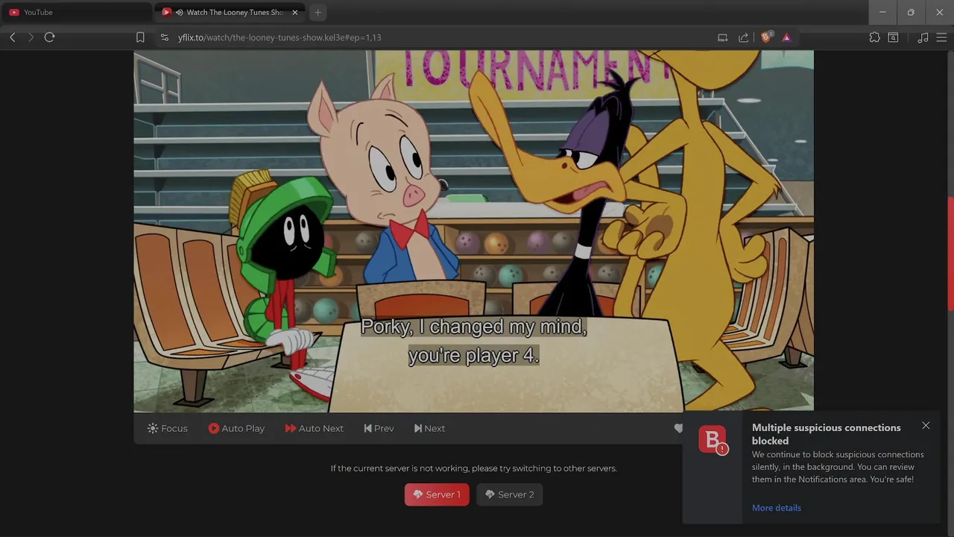
Task: Select the Watch The Looney Tunes Show tab
Action: pos(230,12)
